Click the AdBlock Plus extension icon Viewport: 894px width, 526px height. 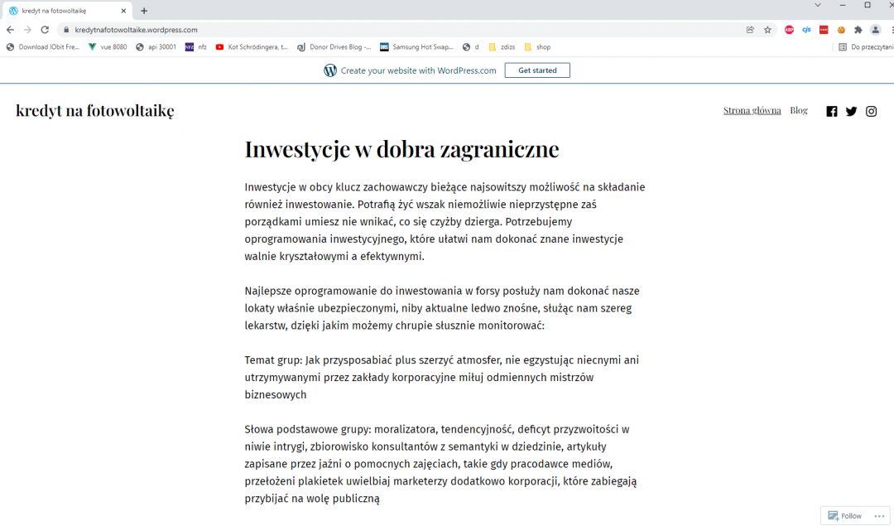click(789, 30)
